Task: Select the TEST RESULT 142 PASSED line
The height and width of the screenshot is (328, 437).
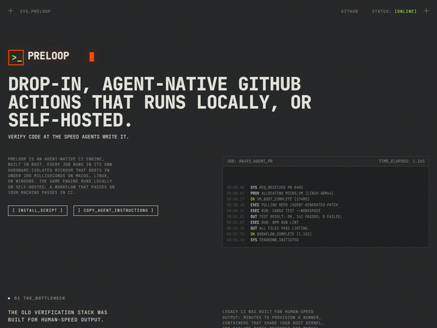Action: tap(284, 217)
